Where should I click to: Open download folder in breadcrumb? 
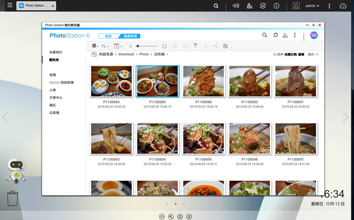[126, 55]
